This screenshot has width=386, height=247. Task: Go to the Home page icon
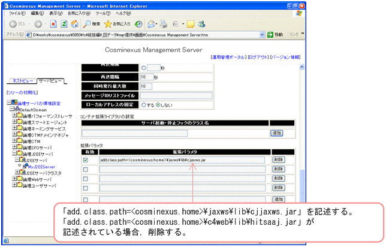(75, 24)
